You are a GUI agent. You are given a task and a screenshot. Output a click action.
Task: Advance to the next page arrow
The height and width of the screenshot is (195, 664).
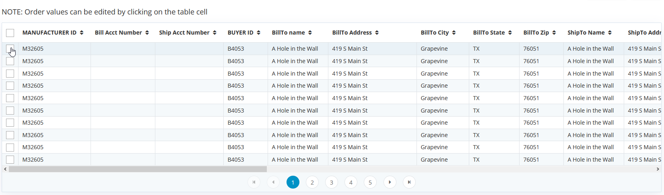390,182
